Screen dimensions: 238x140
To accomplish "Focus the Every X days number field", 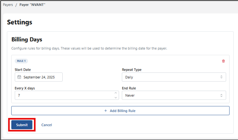I will click(x=63, y=95).
